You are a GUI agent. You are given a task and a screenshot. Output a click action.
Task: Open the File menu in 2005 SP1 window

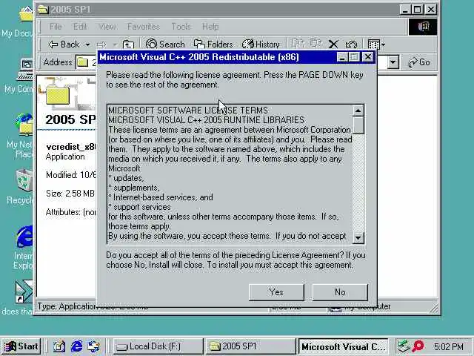click(x=56, y=27)
